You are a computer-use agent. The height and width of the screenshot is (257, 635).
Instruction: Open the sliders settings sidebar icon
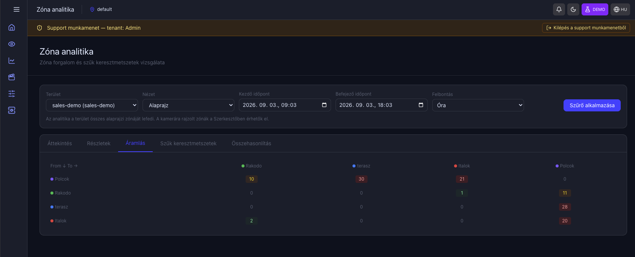coord(12,94)
